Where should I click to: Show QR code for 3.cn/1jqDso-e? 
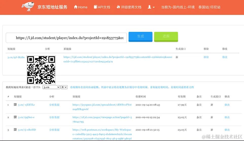[15, 117]
